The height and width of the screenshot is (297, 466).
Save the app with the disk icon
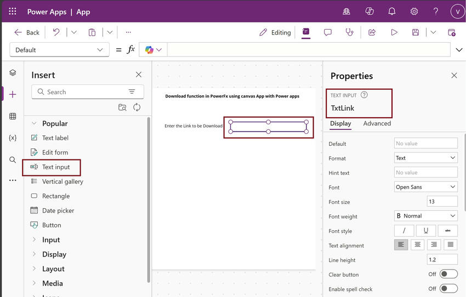(x=416, y=32)
